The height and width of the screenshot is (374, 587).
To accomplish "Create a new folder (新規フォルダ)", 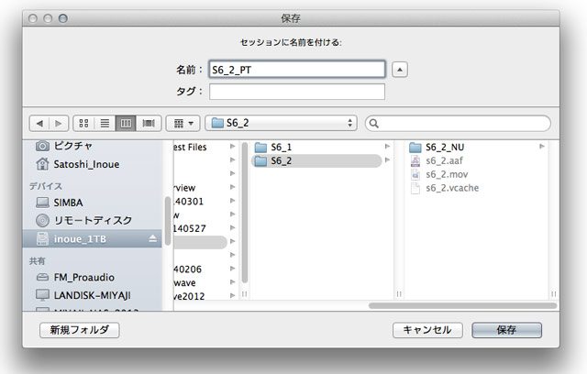I will point(80,330).
